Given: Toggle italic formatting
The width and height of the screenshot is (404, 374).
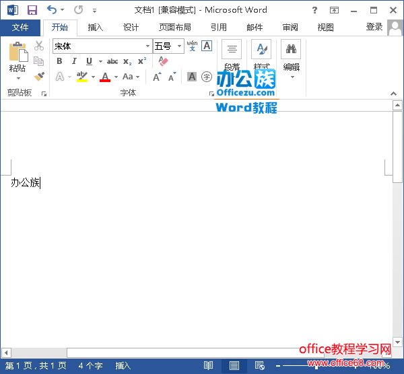Looking at the screenshot, I should click(74, 61).
